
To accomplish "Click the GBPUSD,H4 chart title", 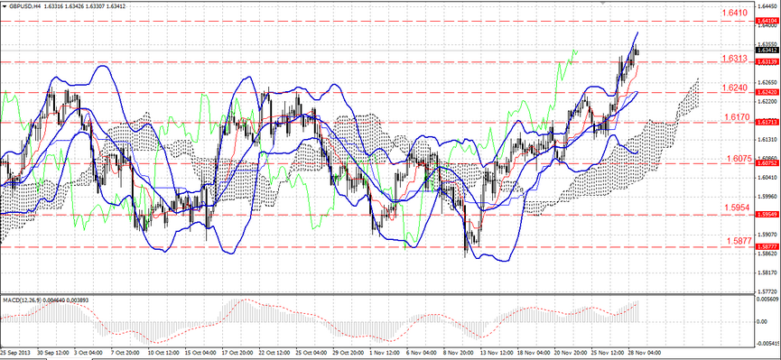I will [x=25, y=6].
